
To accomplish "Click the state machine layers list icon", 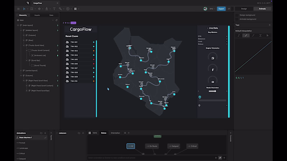I will (x=125, y=133).
